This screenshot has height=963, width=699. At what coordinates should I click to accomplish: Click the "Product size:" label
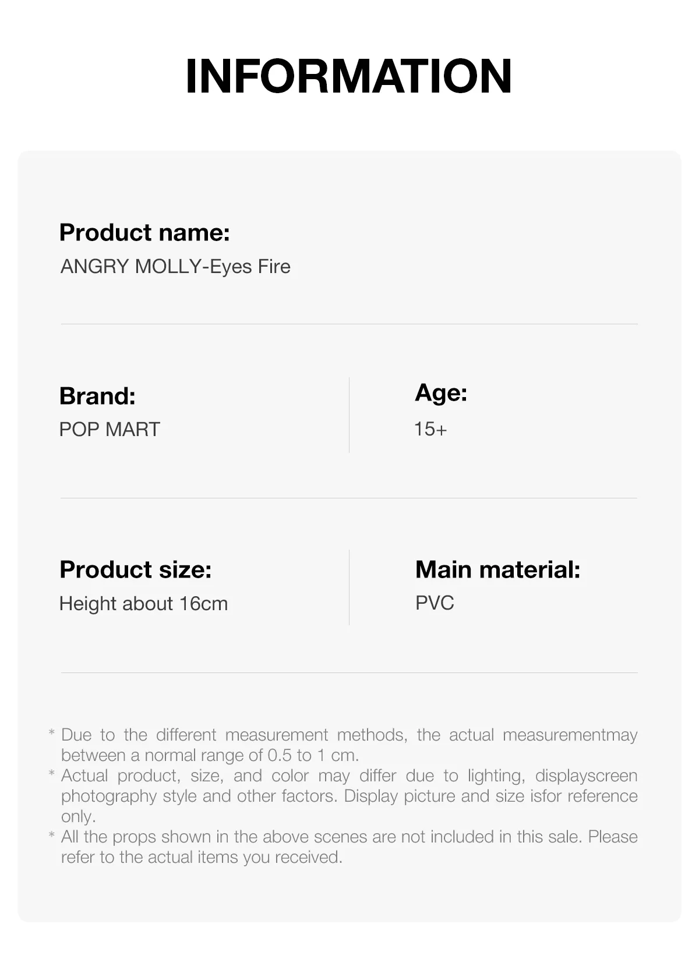point(135,569)
